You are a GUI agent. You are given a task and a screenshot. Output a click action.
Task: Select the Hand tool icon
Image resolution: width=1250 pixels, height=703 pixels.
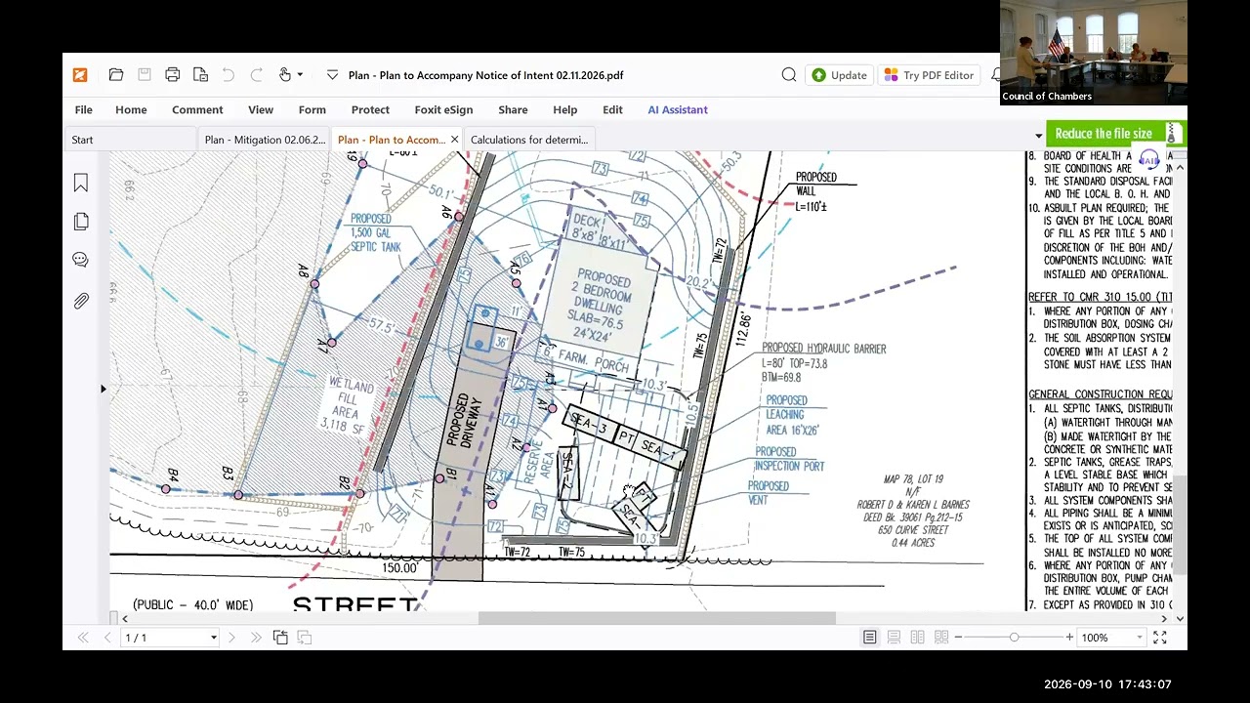pyautogui.click(x=285, y=75)
